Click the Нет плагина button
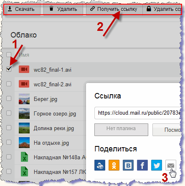This screenshot has width=185, height=186. [121, 130]
